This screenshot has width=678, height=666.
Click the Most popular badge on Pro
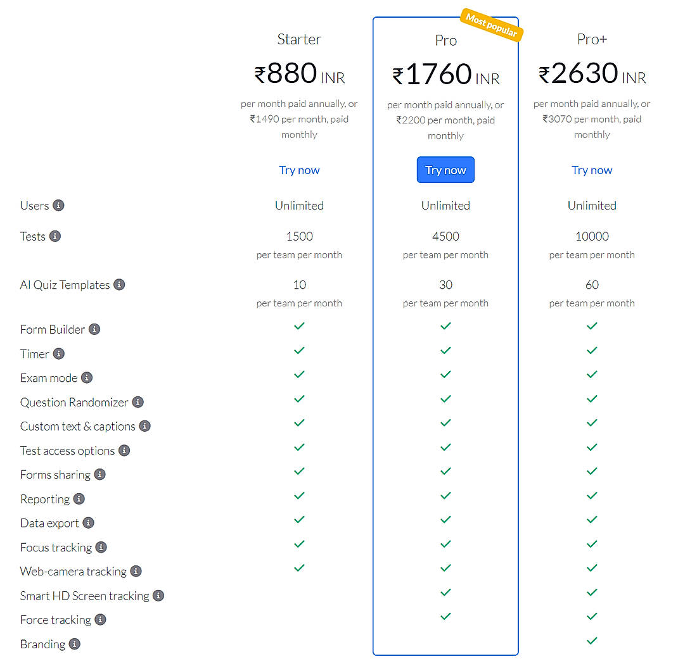click(491, 24)
